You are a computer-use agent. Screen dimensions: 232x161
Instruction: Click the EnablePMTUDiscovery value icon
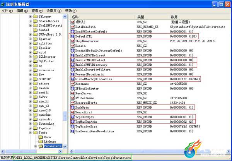coord(73,65)
